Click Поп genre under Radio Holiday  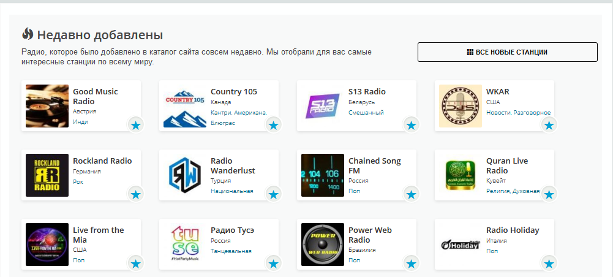coord(492,251)
